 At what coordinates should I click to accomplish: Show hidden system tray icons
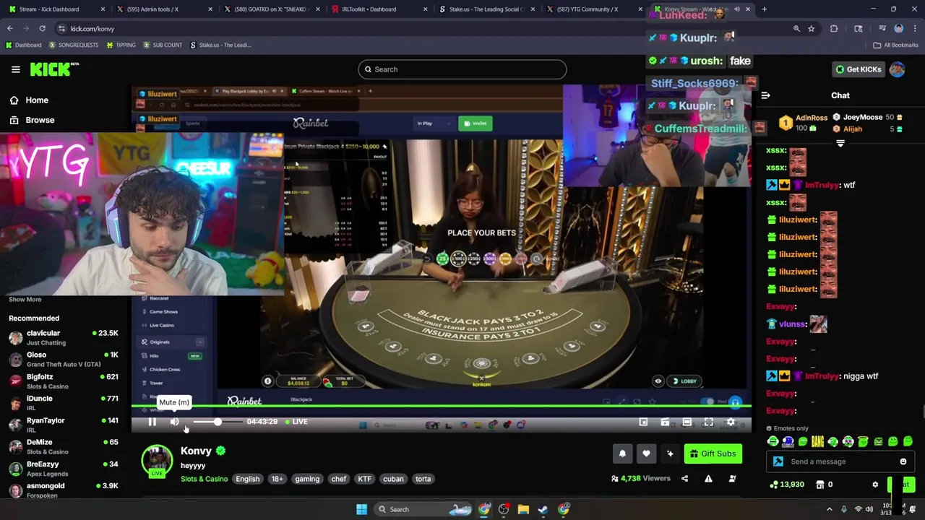coord(829,509)
